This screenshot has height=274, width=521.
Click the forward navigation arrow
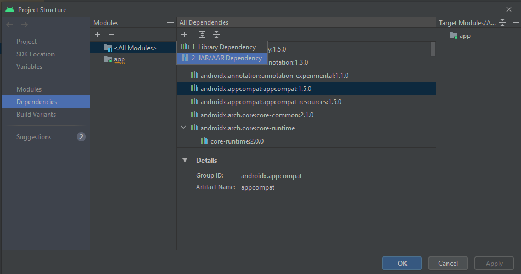pos(24,25)
